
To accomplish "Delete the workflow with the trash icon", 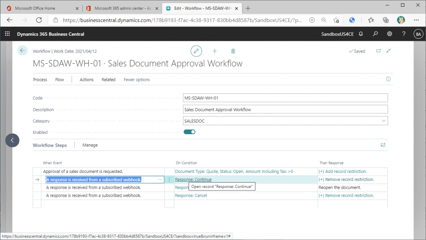I will [233, 51].
